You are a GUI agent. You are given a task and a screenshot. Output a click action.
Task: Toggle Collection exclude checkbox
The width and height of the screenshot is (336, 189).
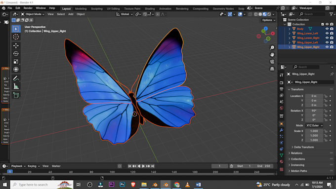(323, 24)
